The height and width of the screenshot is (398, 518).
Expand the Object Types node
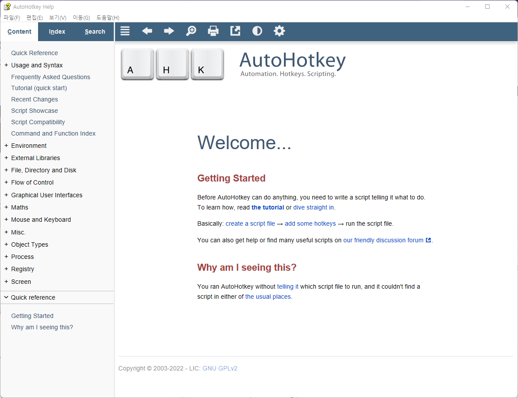click(x=6, y=244)
